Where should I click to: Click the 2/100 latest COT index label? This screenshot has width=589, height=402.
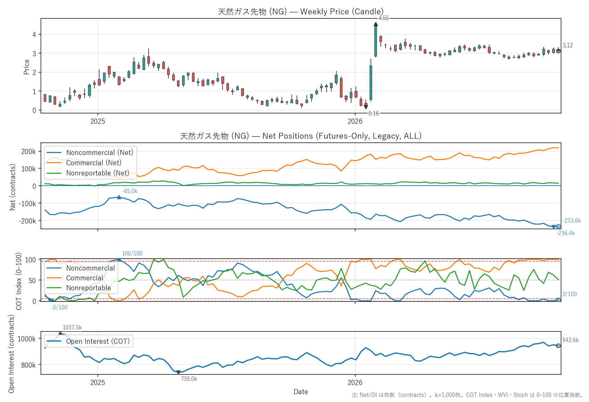coord(570,294)
